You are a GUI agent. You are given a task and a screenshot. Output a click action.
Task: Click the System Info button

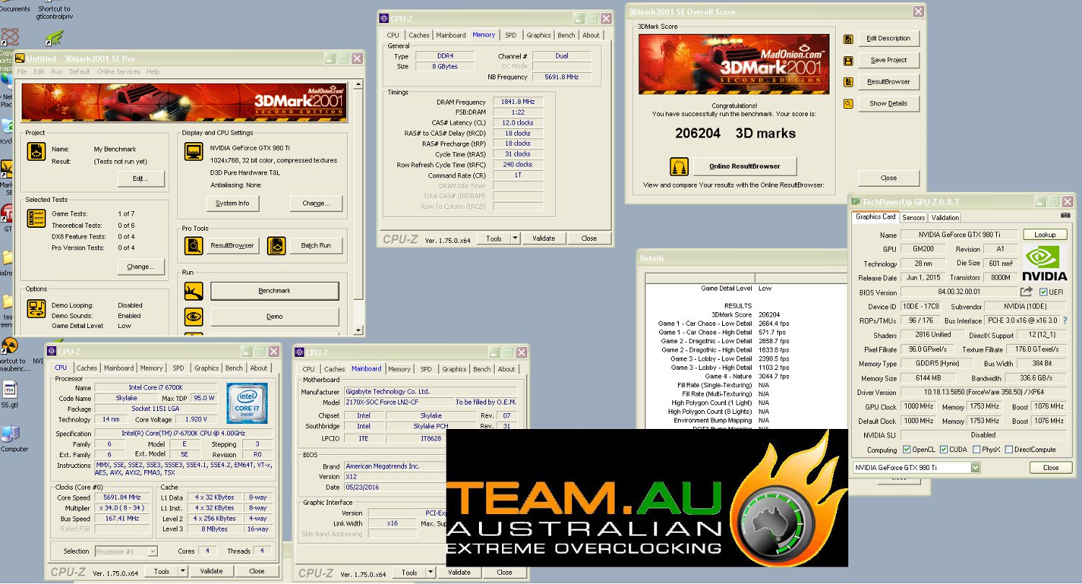232,203
